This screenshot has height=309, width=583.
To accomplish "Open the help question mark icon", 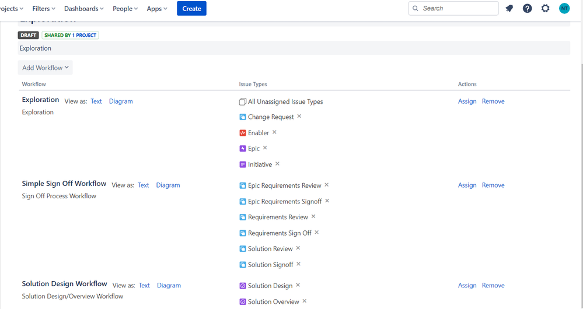I will tap(527, 8).
